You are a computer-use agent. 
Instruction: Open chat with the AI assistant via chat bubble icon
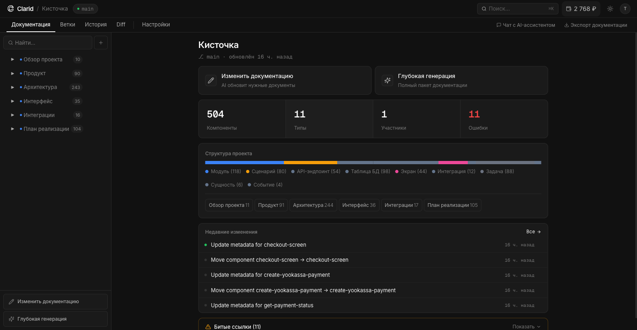(499, 25)
